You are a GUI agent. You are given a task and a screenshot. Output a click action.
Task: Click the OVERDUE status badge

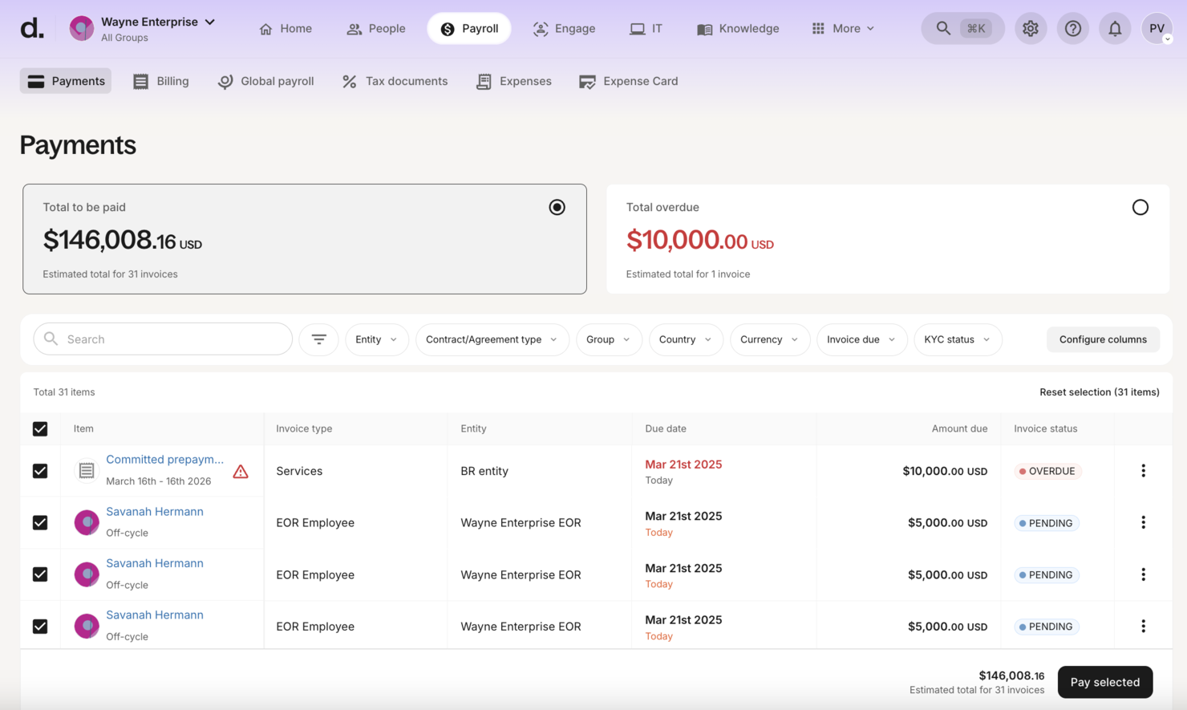click(x=1047, y=471)
